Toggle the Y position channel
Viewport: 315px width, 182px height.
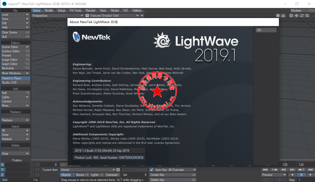(x=2, y=170)
